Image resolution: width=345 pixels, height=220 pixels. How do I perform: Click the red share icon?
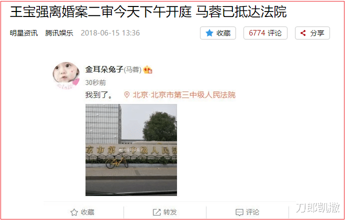(303, 33)
